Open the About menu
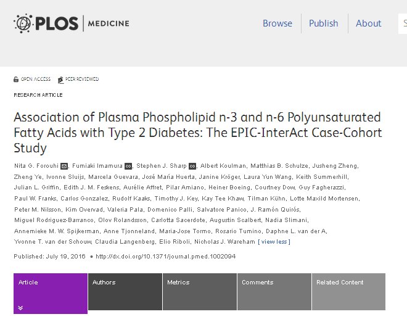Viewport: 407px width, 322px height. (369, 23)
